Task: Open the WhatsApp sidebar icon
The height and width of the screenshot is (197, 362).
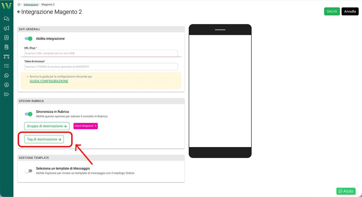Action: coord(7,75)
